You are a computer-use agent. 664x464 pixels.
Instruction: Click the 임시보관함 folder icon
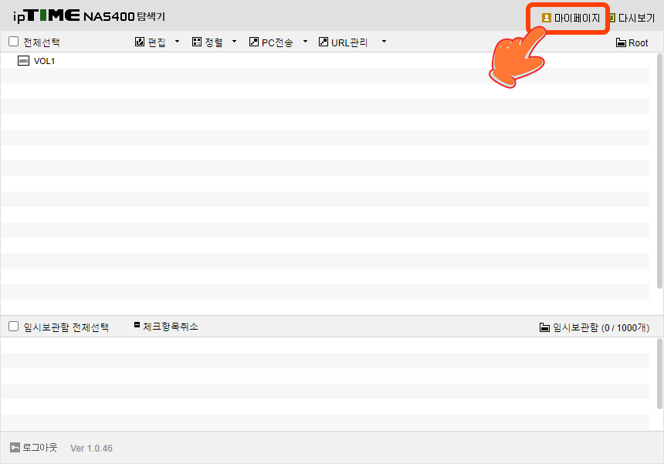tap(544, 327)
